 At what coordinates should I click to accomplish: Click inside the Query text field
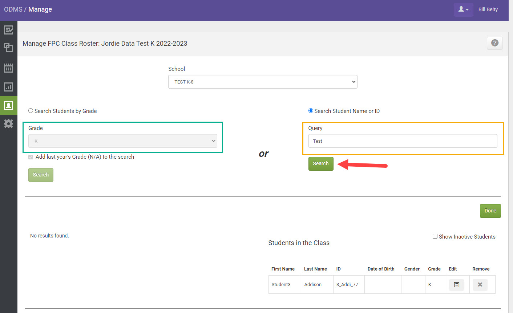[x=403, y=141]
